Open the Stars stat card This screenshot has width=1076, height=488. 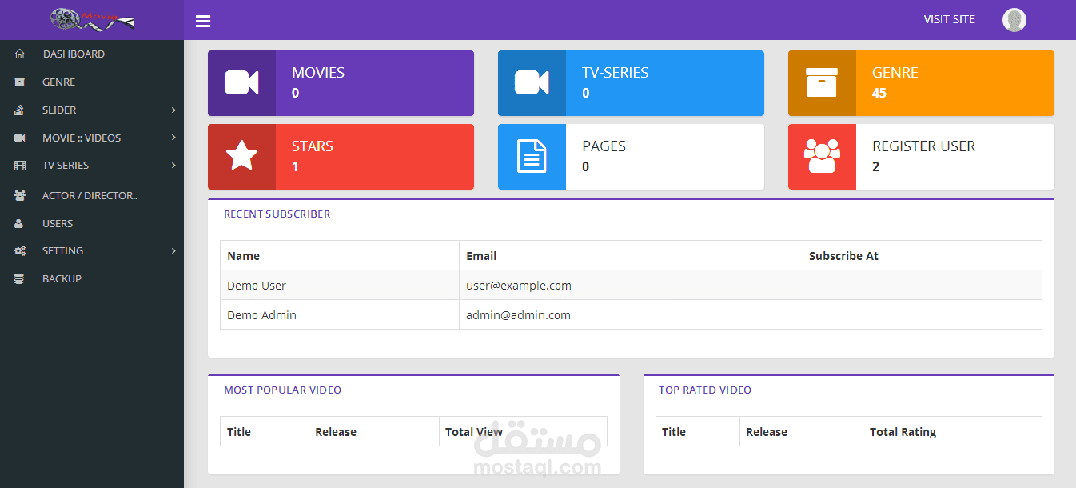pos(341,157)
